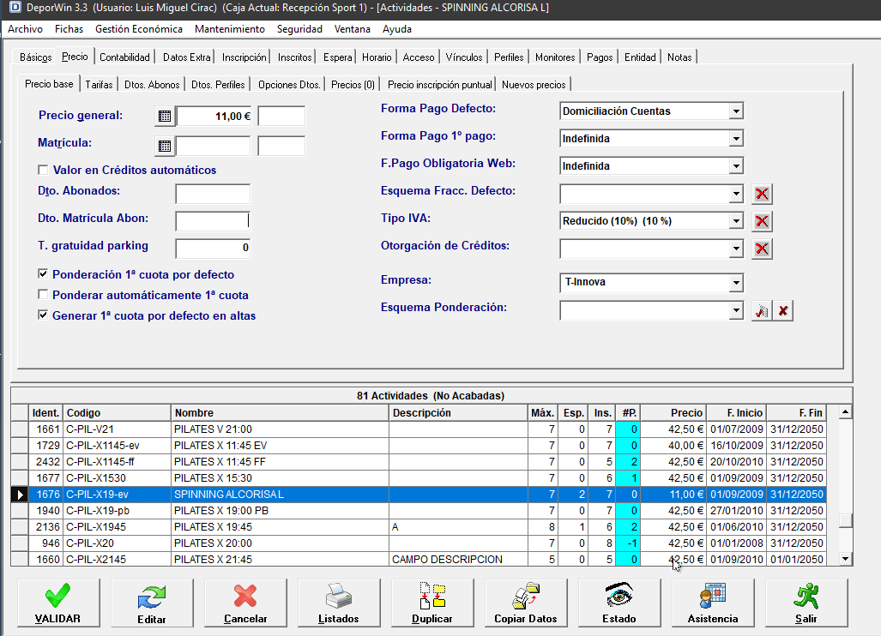
Task: Expand Otorgación de Créditos dropdown
Action: point(736,249)
